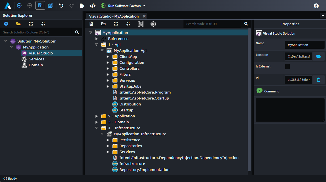This screenshot has width=326, height=182.
Task: Select the Startup role item
Action: [x=126, y=110]
